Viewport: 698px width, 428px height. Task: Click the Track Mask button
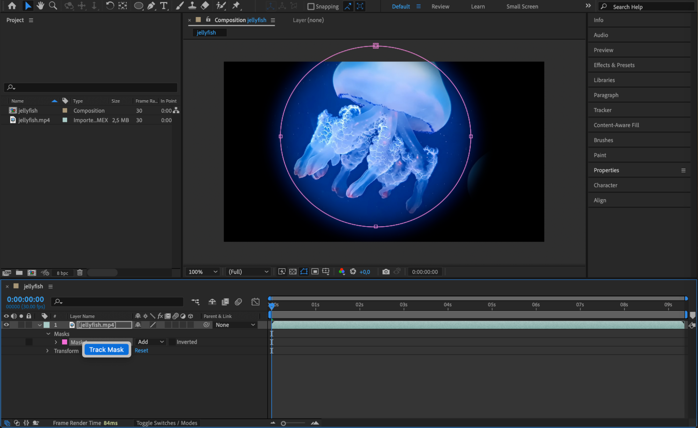[x=106, y=349]
